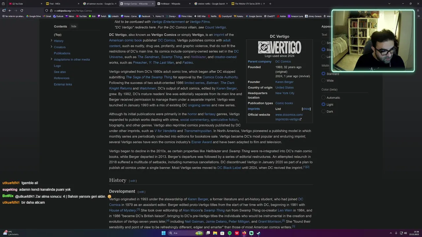Open the Swamp Thing article link
Image resolution: width=422 pixels, height=237 pixels.
point(171,57)
